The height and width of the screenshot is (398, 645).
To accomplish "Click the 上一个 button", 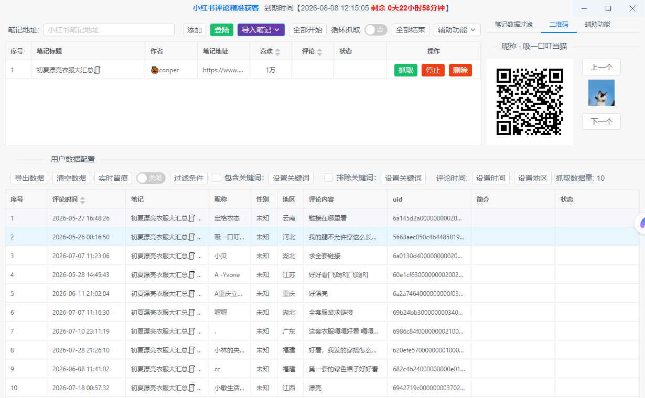I will 601,67.
